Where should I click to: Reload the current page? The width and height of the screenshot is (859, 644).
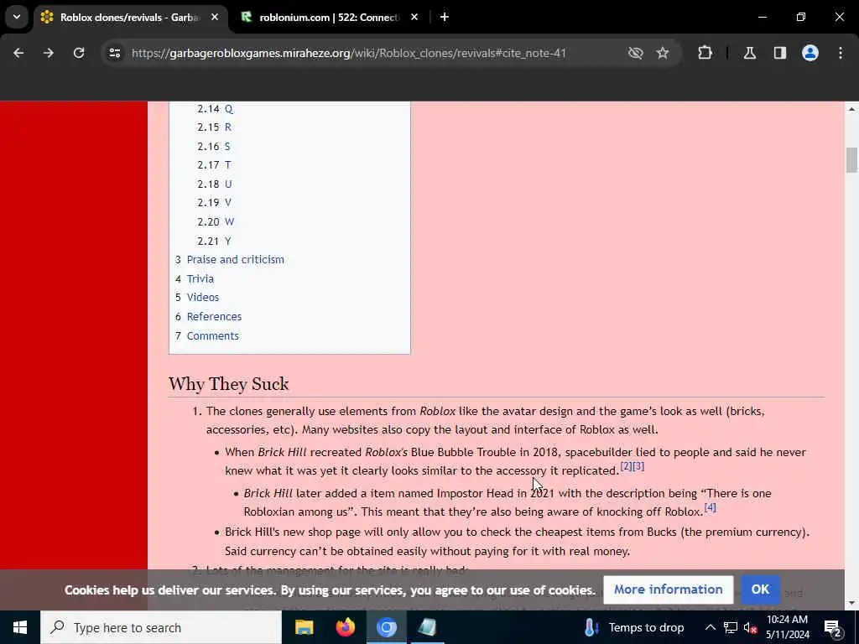79,53
